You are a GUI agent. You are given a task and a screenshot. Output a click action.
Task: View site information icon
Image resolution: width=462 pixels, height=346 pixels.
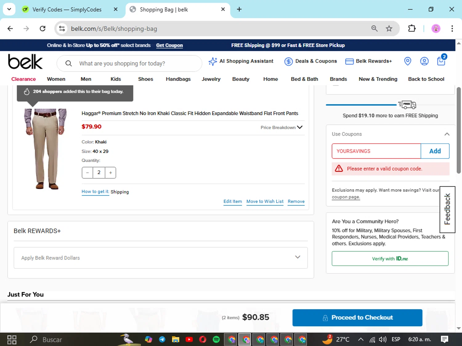coord(62,29)
